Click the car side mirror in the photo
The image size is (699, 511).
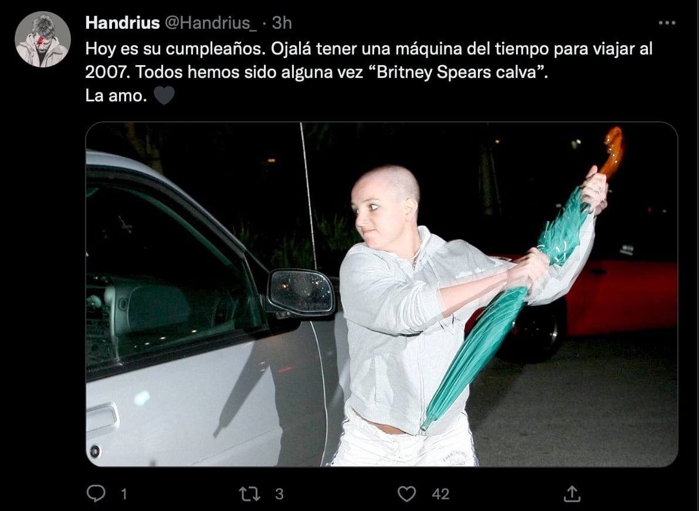[x=300, y=292]
